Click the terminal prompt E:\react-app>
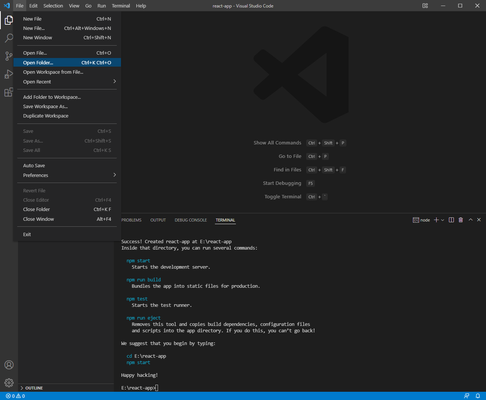Screen dimensions: 486x400 pyautogui.click(x=138, y=388)
